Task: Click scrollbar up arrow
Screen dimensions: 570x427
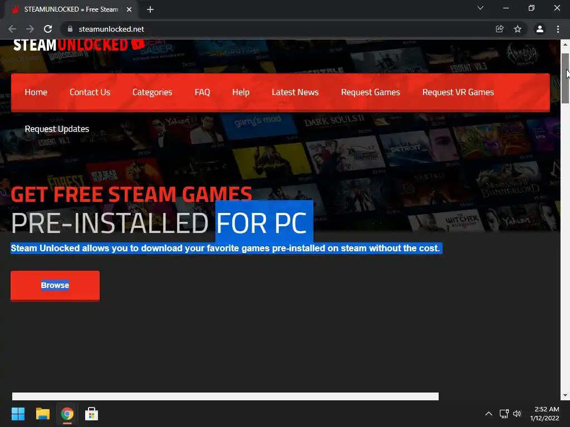Action: [x=565, y=44]
